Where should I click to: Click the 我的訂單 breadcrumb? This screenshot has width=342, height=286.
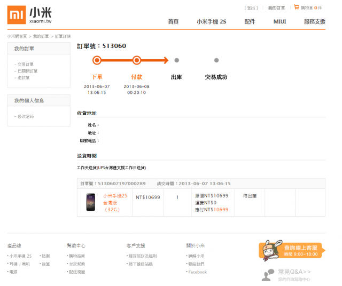41,36
